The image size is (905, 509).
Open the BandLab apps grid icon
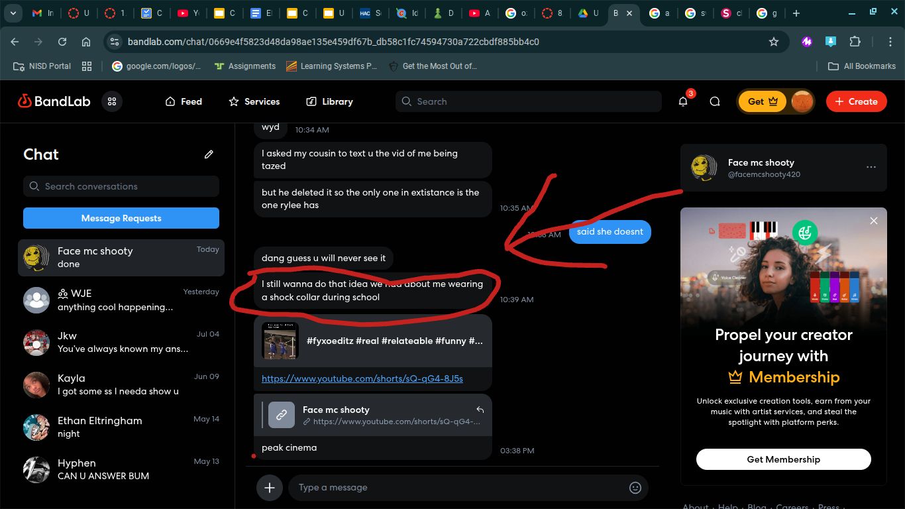coord(112,101)
